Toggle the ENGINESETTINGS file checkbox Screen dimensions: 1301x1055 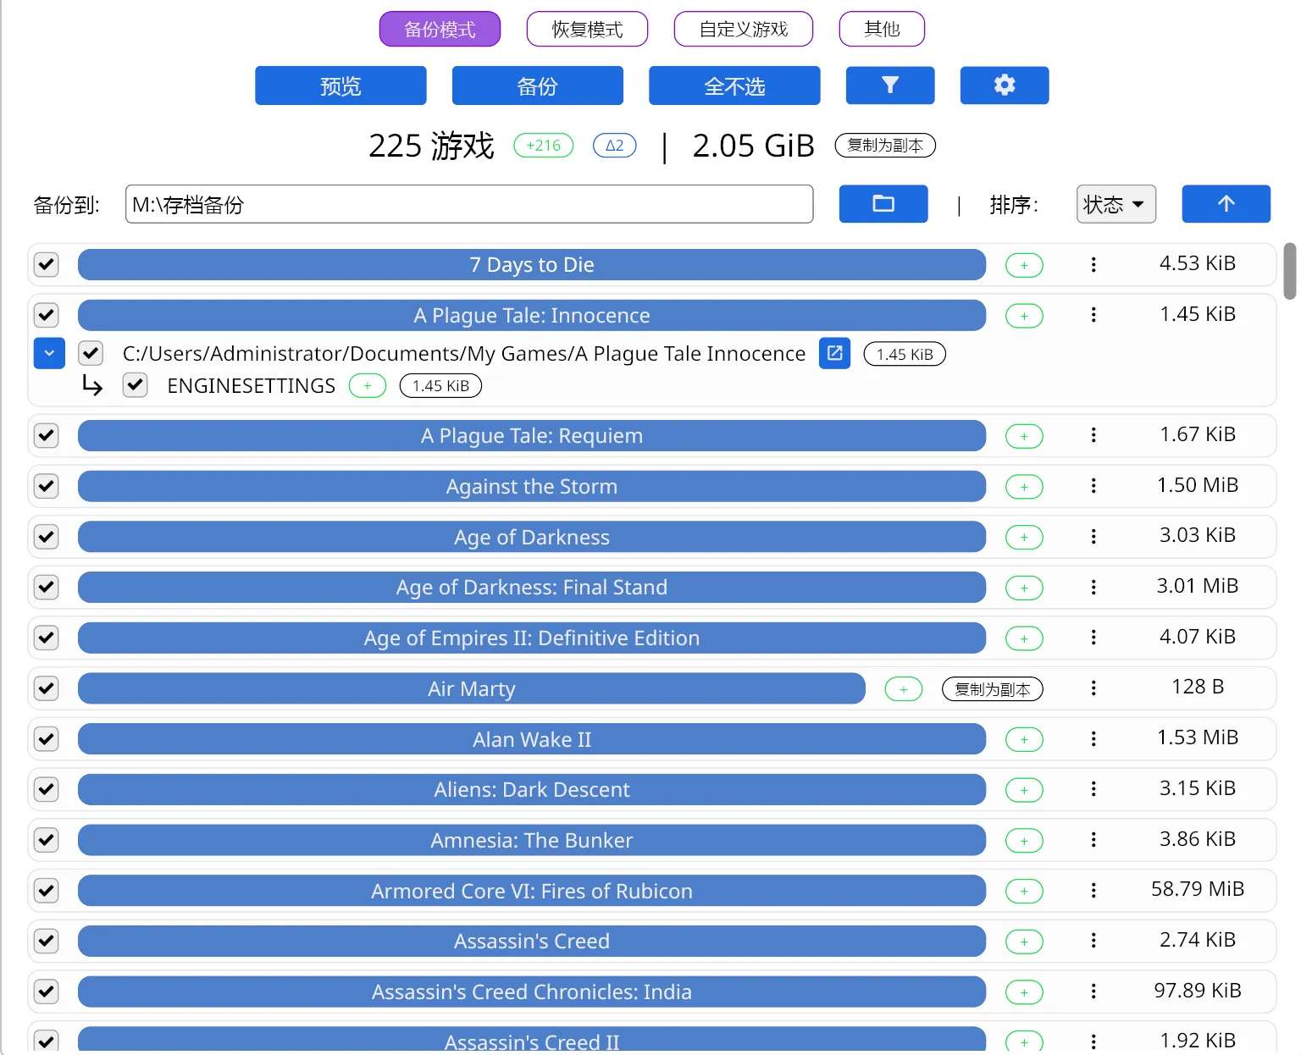point(136,386)
